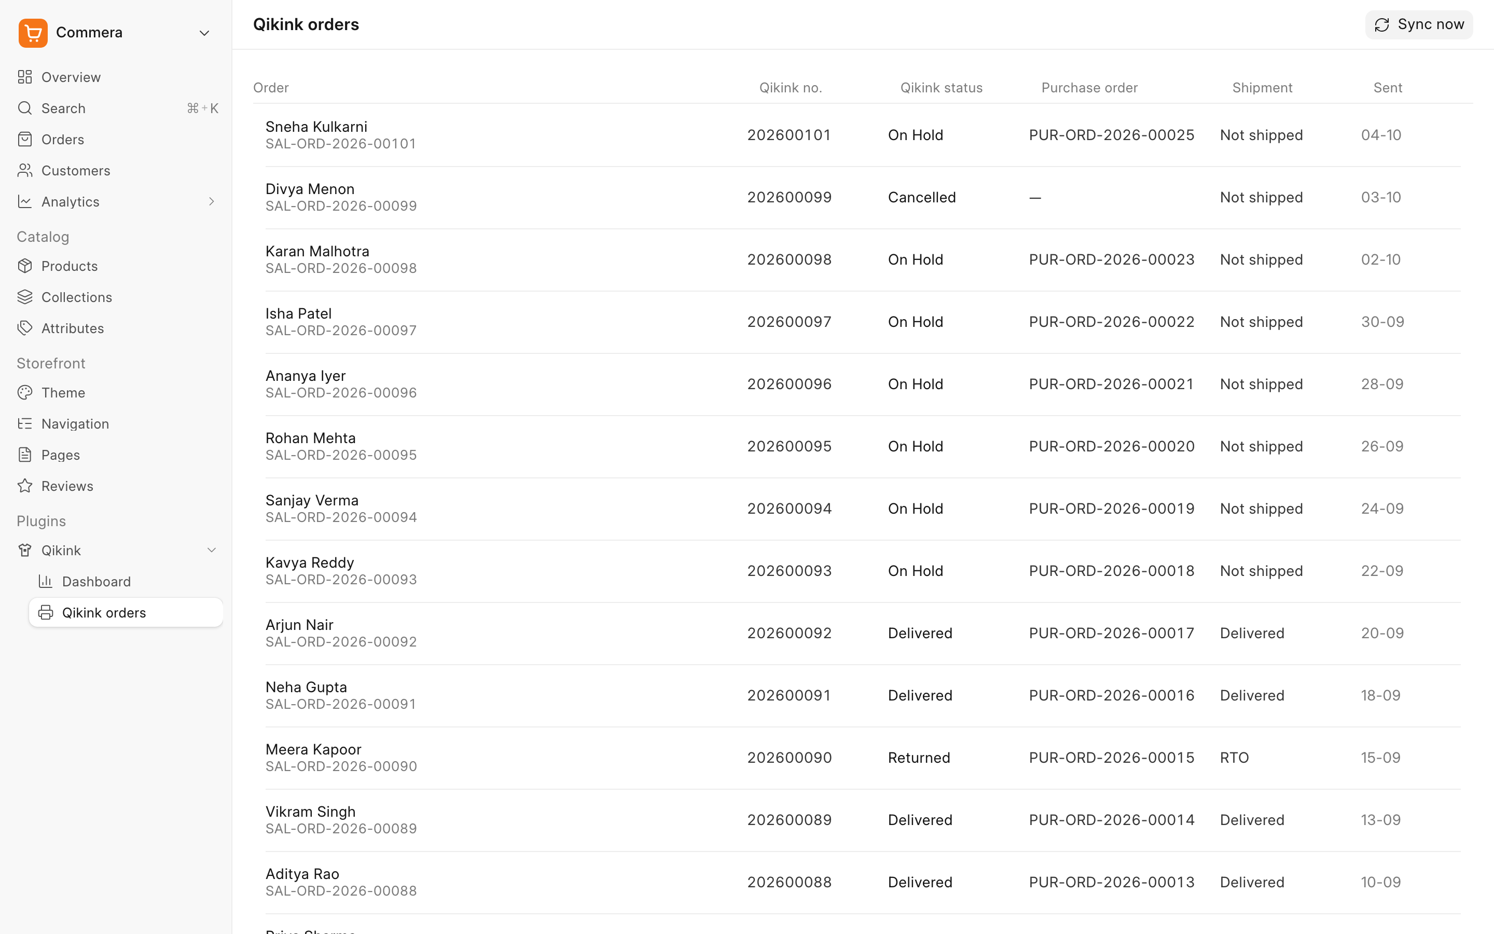The width and height of the screenshot is (1494, 934).
Task: Click Qikink number 202600091 for Neha Gupta
Action: click(x=789, y=695)
